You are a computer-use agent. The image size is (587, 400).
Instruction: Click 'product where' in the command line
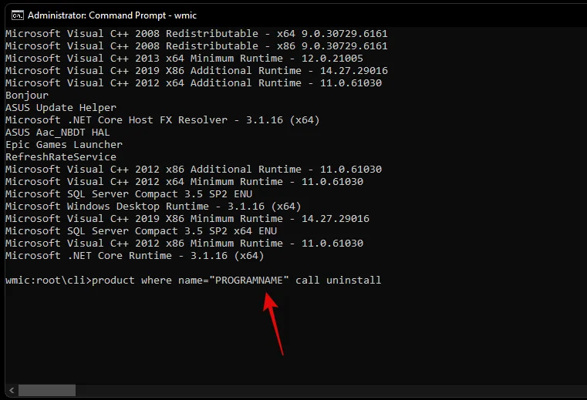point(132,281)
